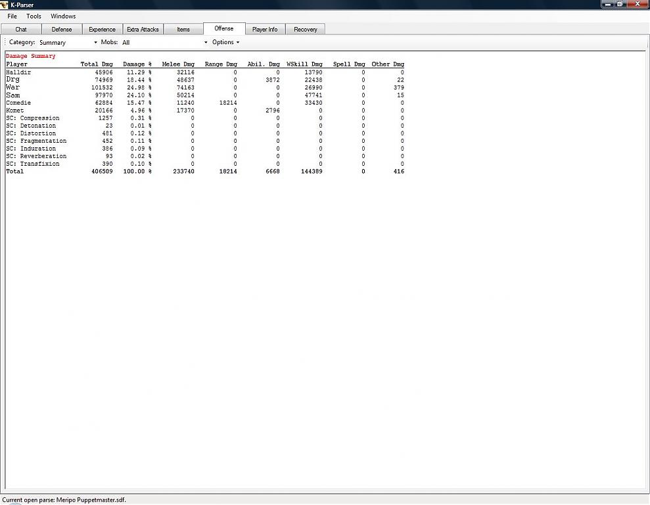View the Player Info tab
This screenshot has height=505, width=650.
point(265,30)
